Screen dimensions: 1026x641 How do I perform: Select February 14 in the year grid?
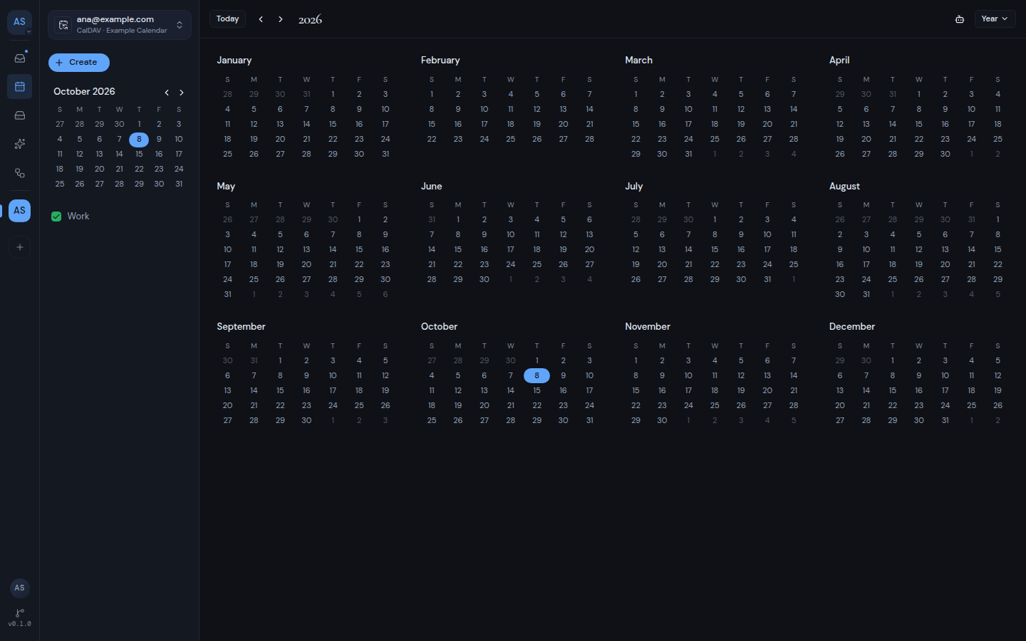coord(589,110)
